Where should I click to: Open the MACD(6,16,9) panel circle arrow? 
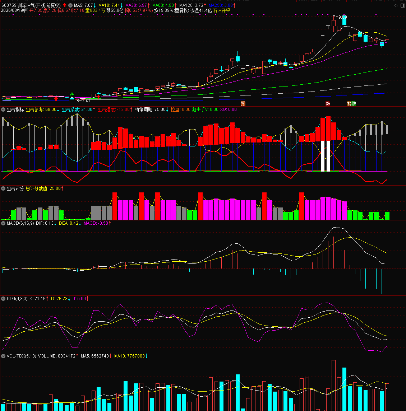point(3,223)
